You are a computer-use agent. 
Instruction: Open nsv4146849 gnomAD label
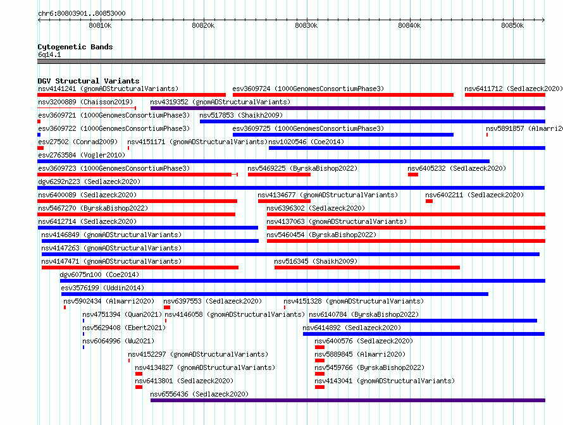point(111,235)
